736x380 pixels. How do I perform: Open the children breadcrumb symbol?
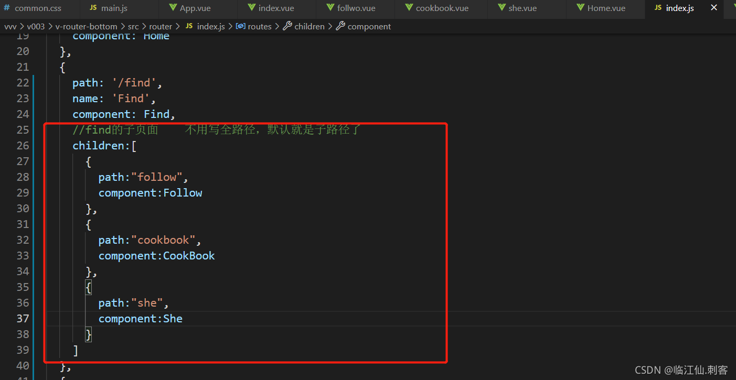310,26
